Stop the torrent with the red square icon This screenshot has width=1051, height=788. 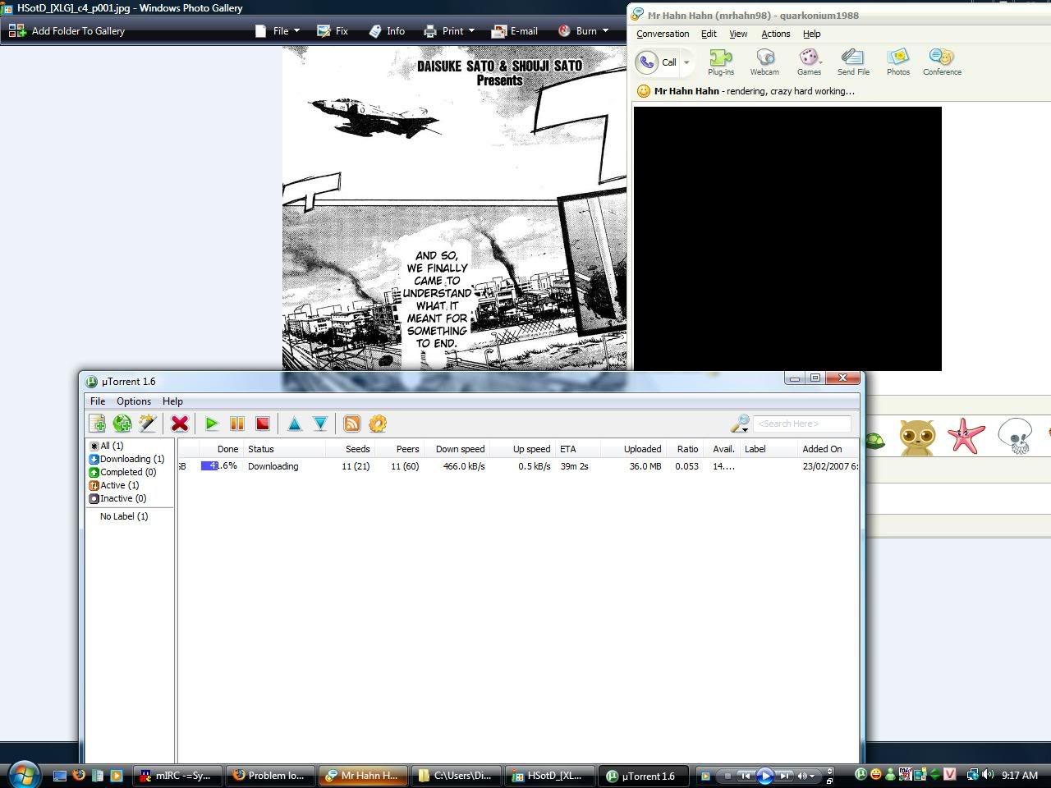click(x=263, y=424)
